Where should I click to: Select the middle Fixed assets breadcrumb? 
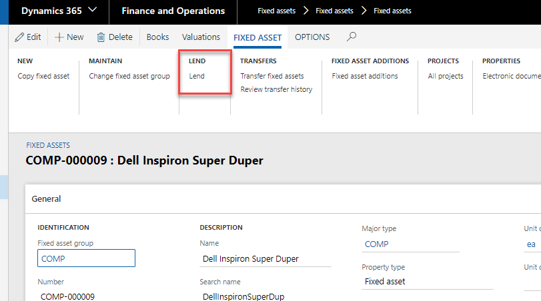click(334, 11)
